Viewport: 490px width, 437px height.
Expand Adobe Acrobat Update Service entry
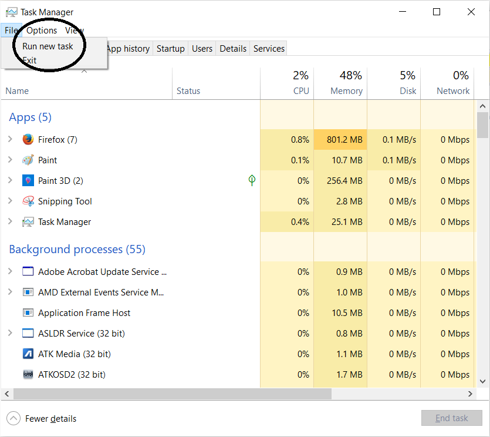click(x=10, y=272)
